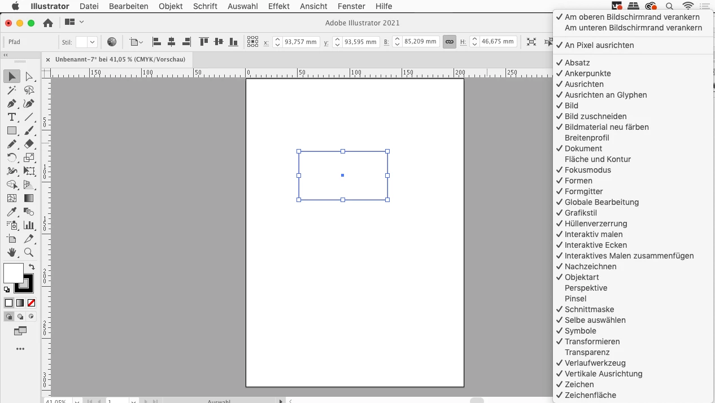This screenshot has height=403, width=715.
Task: Select the Width/Warp tool
Action: pos(12,171)
